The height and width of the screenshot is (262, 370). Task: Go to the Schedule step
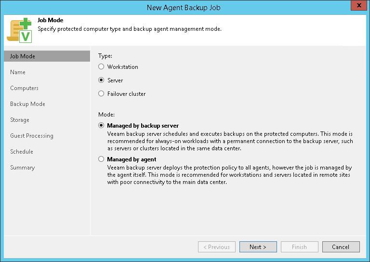[22, 152]
